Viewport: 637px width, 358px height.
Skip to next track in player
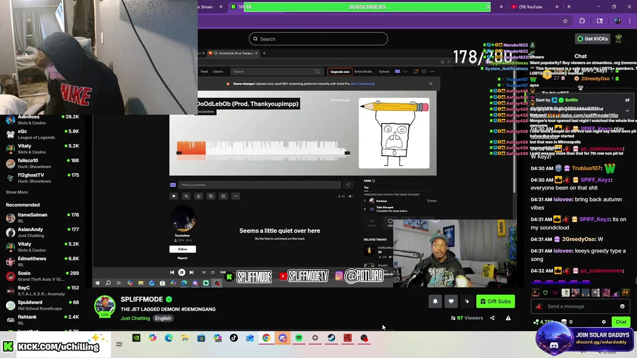pyautogui.click(x=192, y=272)
